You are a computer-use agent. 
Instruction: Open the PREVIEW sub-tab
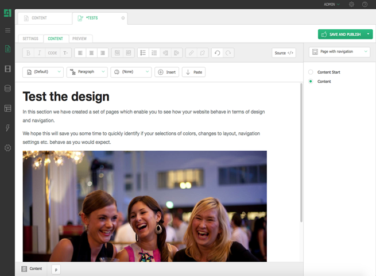tap(80, 39)
